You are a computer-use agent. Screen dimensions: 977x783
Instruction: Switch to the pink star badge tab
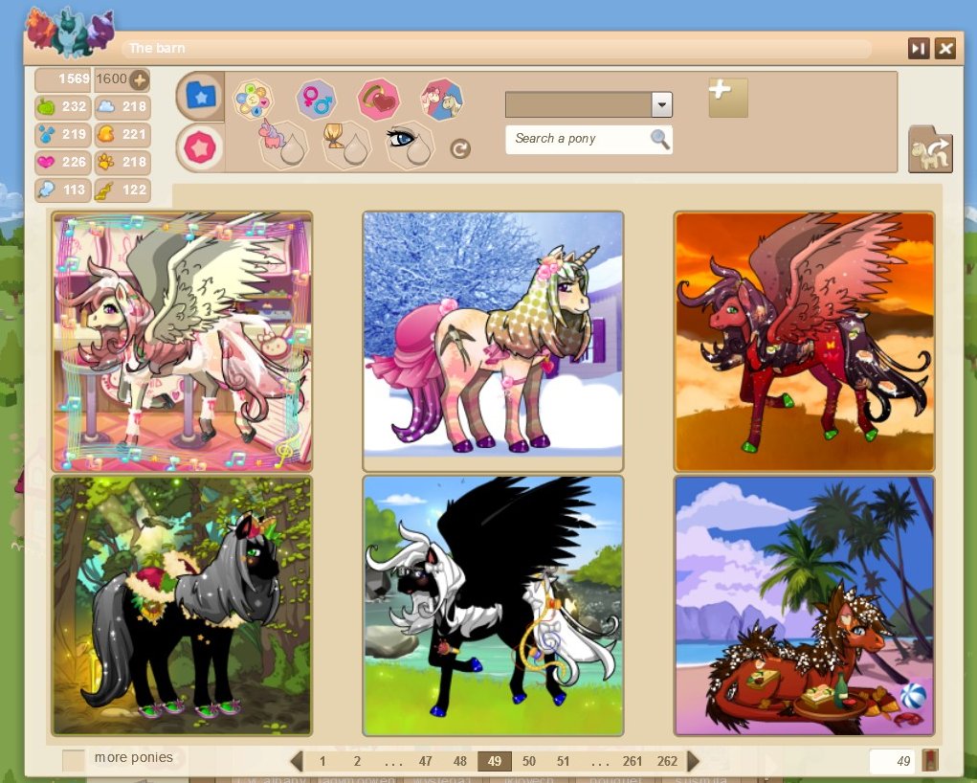200,147
